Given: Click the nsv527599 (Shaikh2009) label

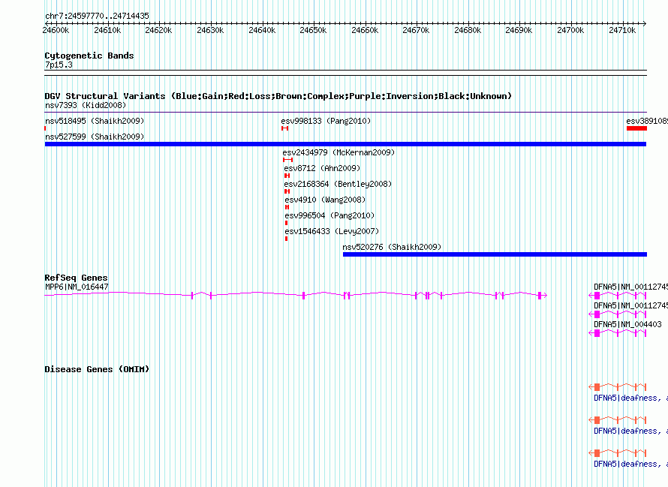Looking at the screenshot, I should tap(95, 137).
